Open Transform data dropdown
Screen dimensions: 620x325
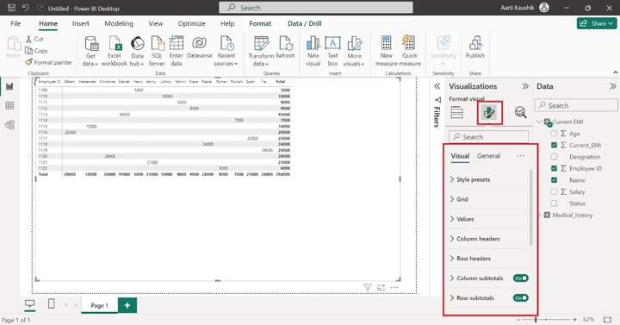[x=261, y=51]
